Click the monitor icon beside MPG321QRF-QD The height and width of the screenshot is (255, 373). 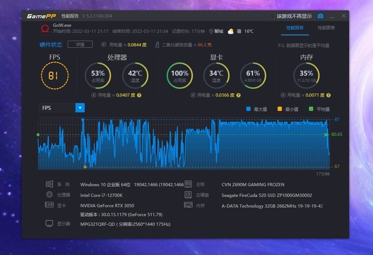pyautogui.click(x=49, y=224)
